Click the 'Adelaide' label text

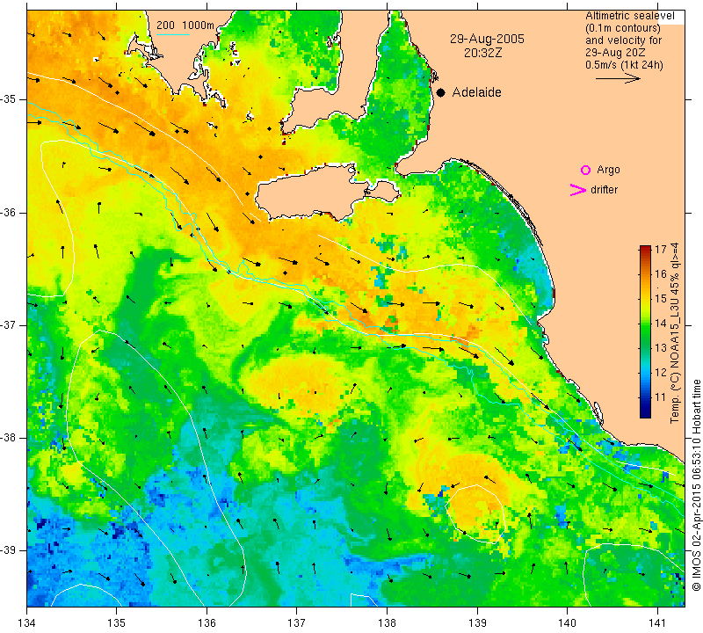(476, 92)
